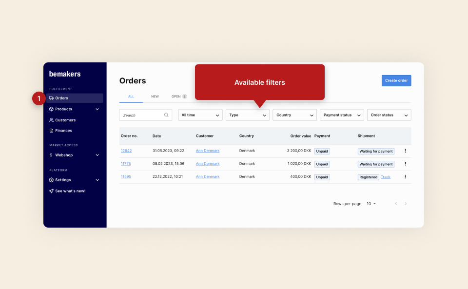Open order number 11595 link
468x289 pixels.
[x=126, y=176]
